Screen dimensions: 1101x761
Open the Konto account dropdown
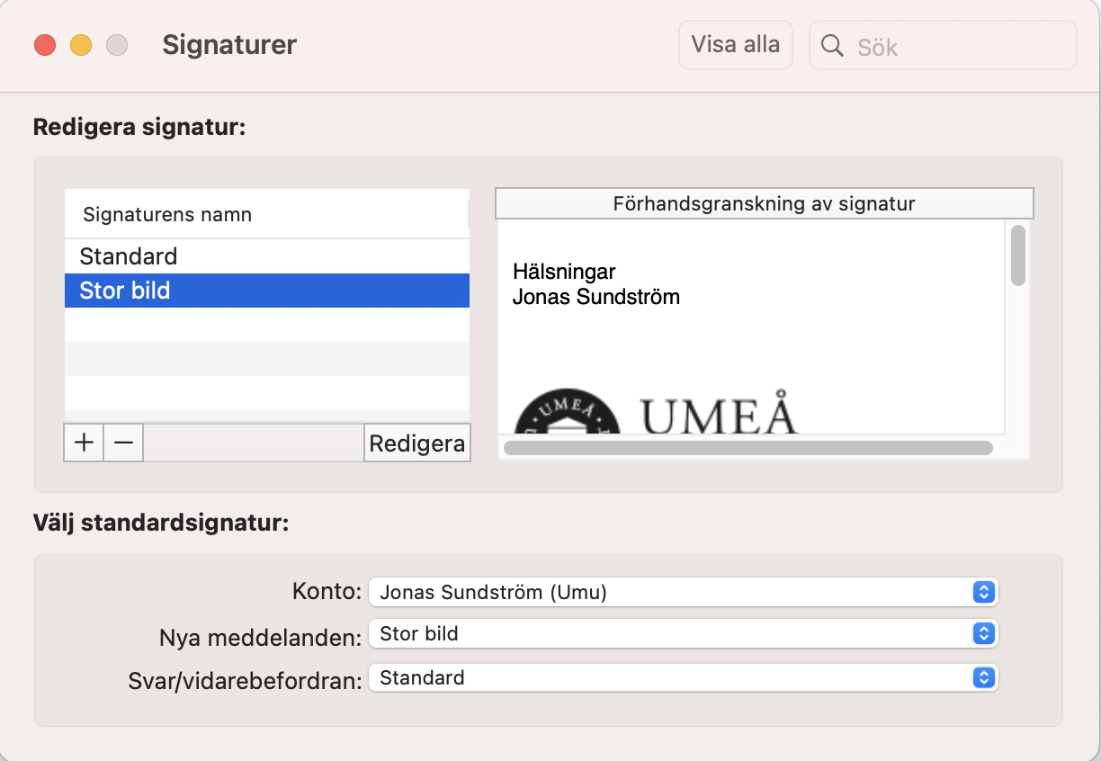click(684, 592)
